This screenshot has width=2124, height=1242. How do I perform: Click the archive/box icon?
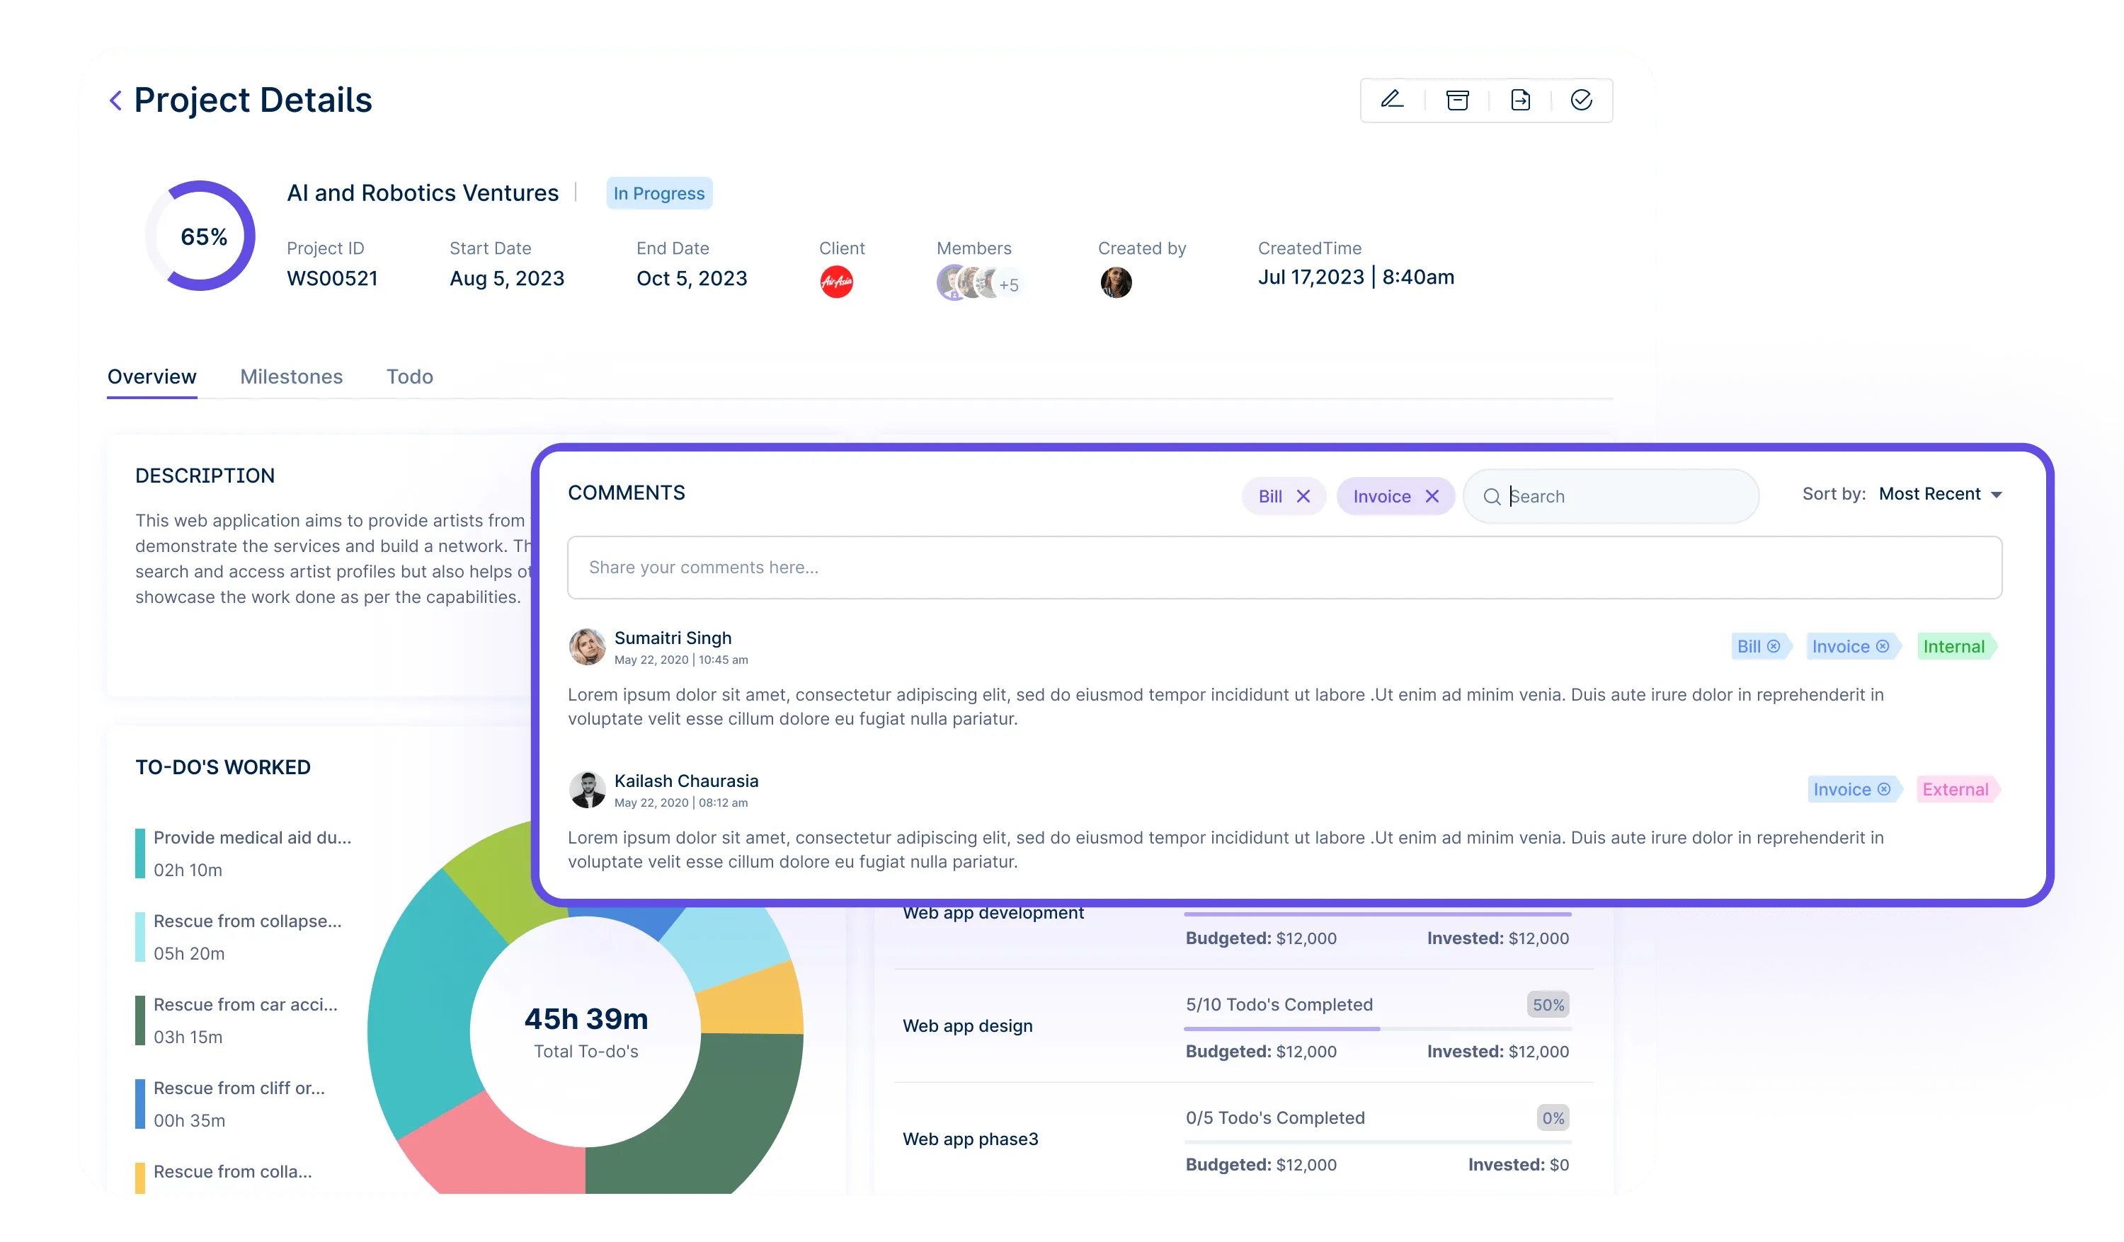(1457, 100)
